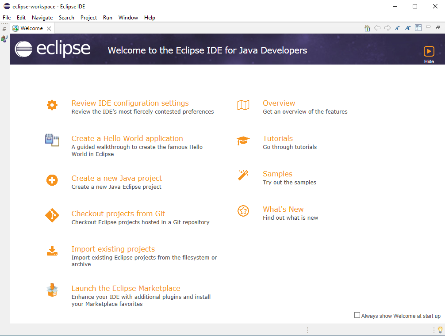This screenshot has height=336, width=445.
Task: Click the Git diamond icon
Action: (52, 215)
